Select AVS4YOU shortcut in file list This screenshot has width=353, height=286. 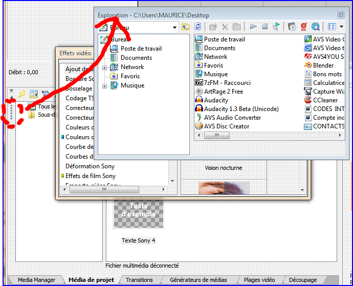[324, 57]
